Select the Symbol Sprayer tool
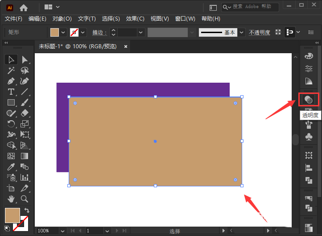Viewport: 322px width, 236px height. [x=11, y=177]
